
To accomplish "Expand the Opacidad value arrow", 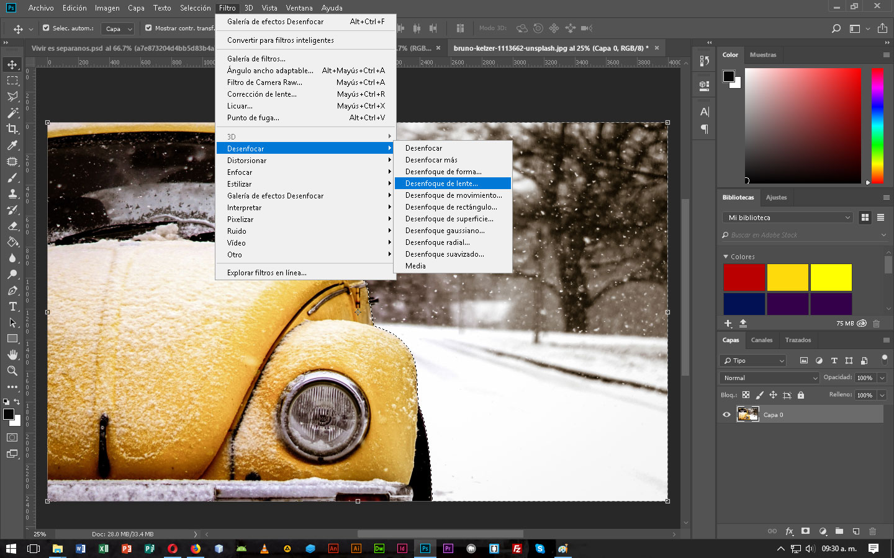I will pos(882,378).
